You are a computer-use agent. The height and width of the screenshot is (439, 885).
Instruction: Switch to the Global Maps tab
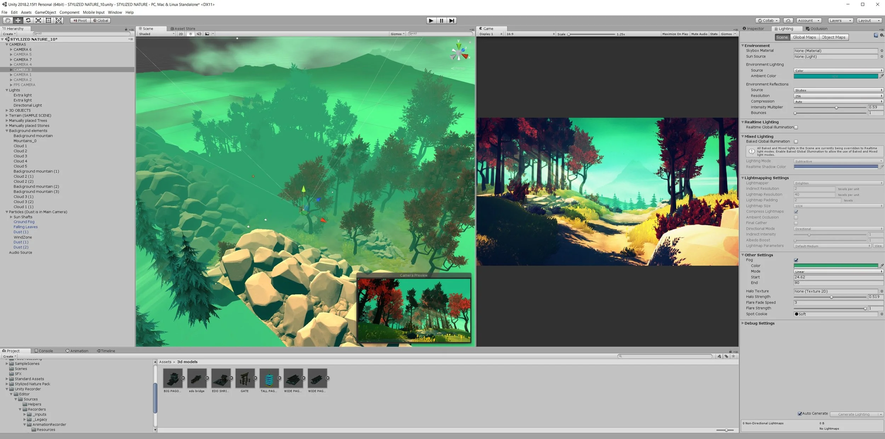[x=804, y=37]
